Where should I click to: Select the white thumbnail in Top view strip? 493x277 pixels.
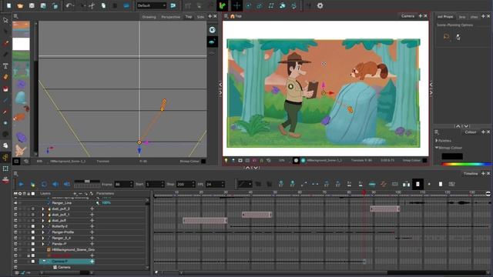point(21,44)
